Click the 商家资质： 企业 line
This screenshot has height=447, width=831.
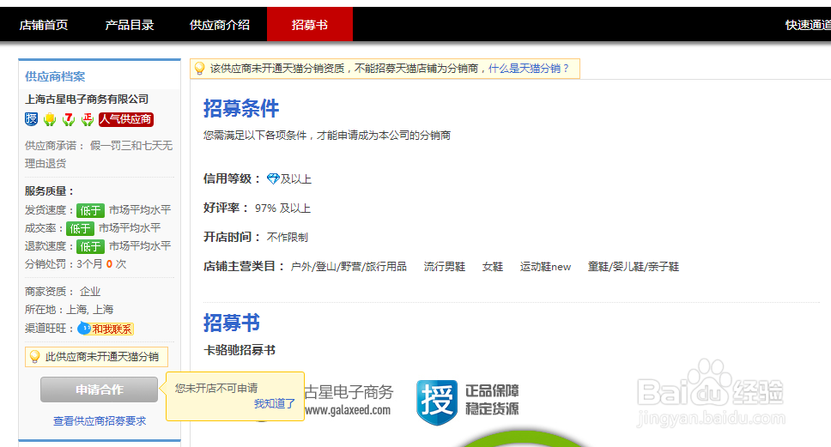(63, 292)
